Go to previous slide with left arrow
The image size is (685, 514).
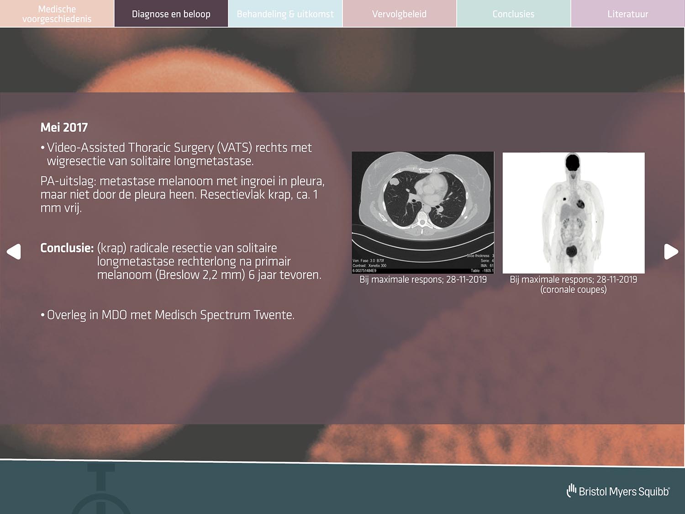[x=14, y=252]
